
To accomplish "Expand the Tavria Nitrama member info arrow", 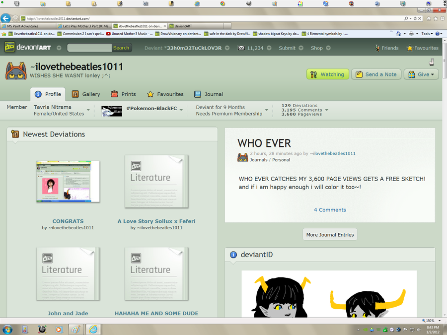I will coord(88,110).
